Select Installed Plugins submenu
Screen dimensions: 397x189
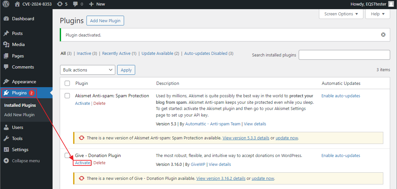click(20, 105)
